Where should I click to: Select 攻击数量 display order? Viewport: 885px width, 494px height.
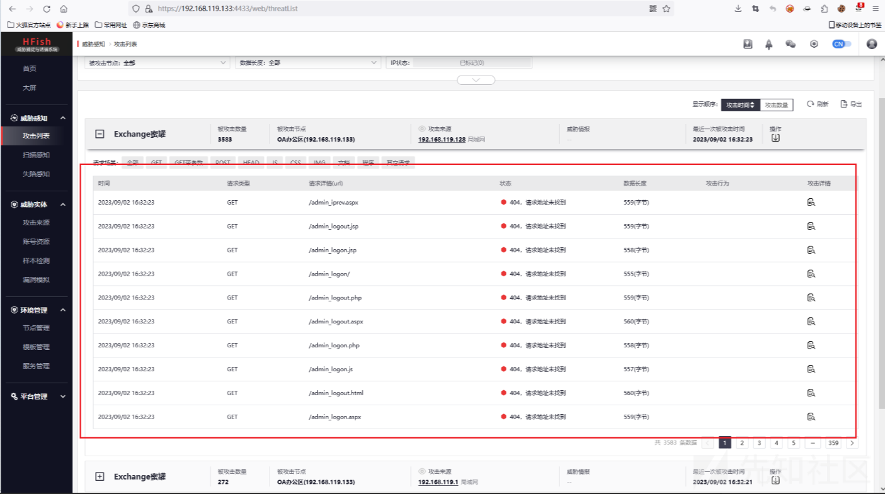tap(776, 105)
